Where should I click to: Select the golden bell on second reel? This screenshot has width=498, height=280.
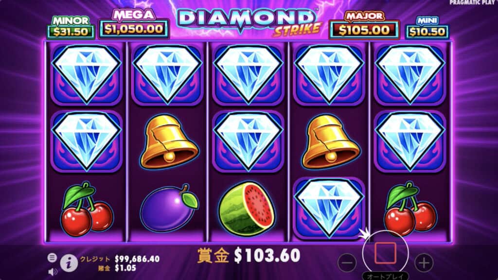click(x=169, y=141)
